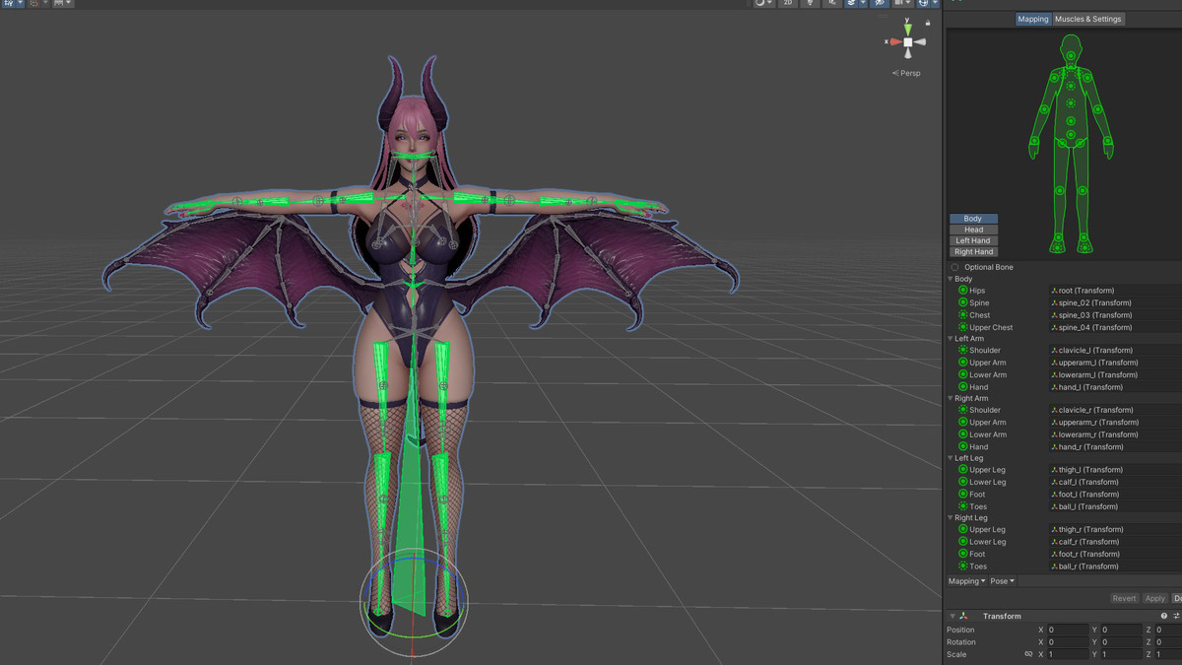The height and width of the screenshot is (665, 1182).
Task: Click Scale X value field
Action: click(1068, 654)
